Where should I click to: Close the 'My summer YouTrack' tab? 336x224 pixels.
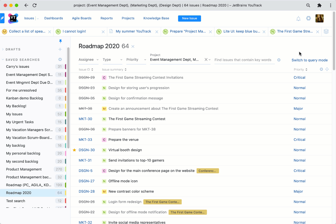coord(157,32)
